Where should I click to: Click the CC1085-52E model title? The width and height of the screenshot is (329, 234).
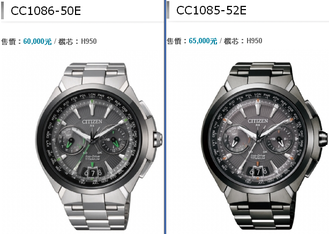211,10
